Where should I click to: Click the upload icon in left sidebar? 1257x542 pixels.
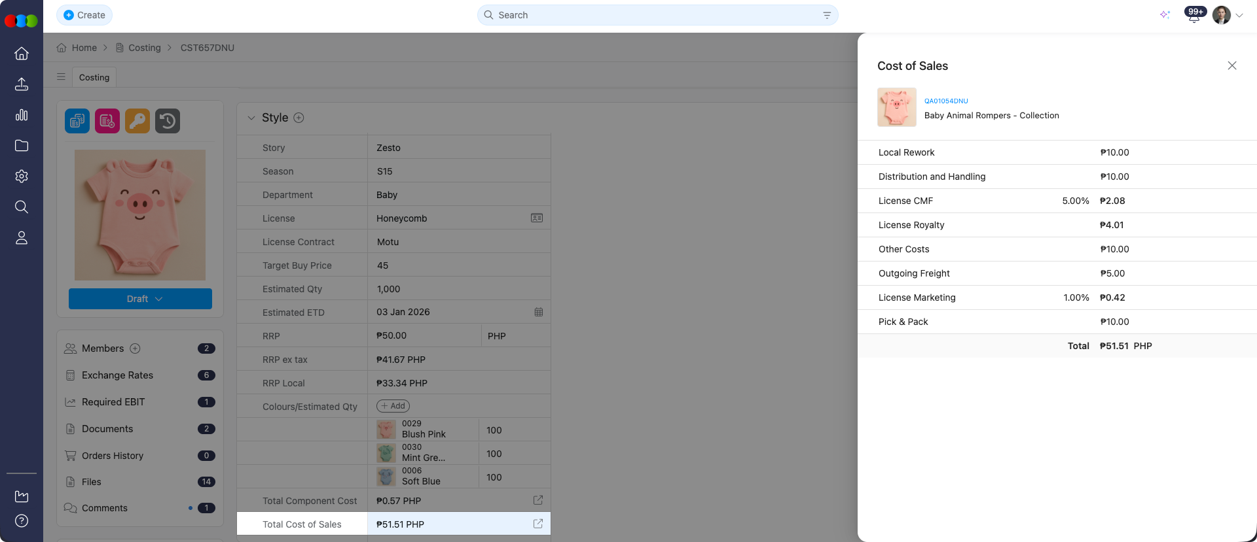(x=22, y=84)
